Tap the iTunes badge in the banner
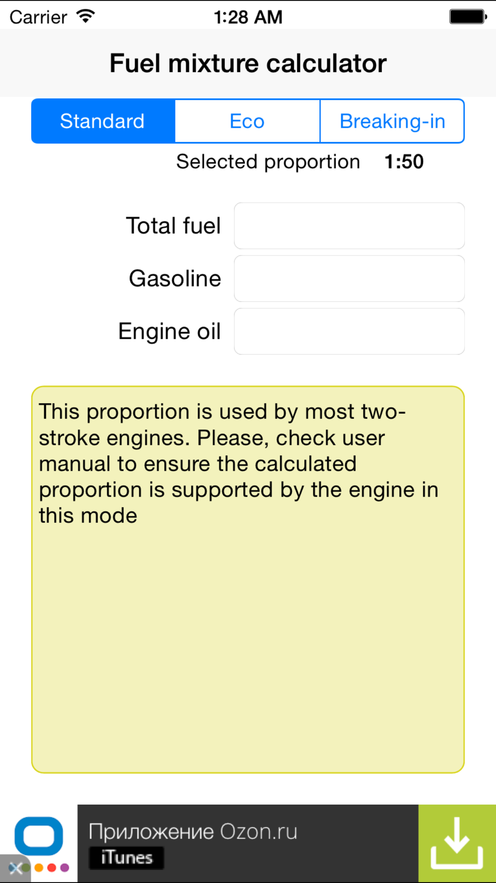Image resolution: width=496 pixels, height=883 pixels. coord(126,858)
